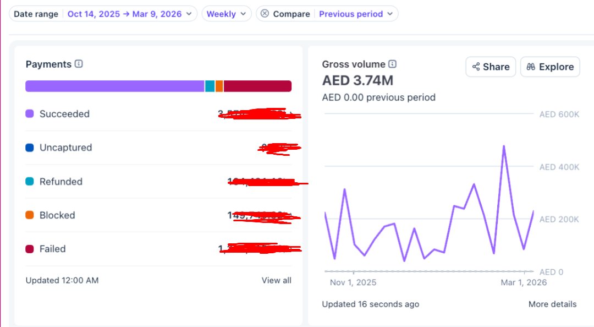This screenshot has height=327, width=594.
Task: Click the dark red Failed legend swatch
Action: pos(30,249)
